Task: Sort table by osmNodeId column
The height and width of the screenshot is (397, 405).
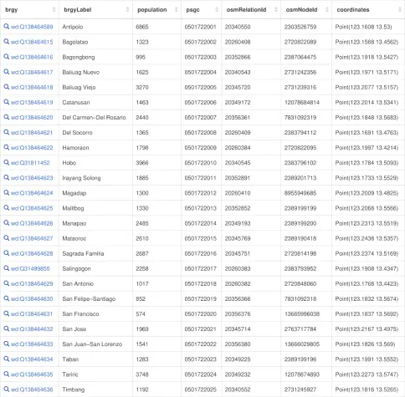Action: (327, 10)
